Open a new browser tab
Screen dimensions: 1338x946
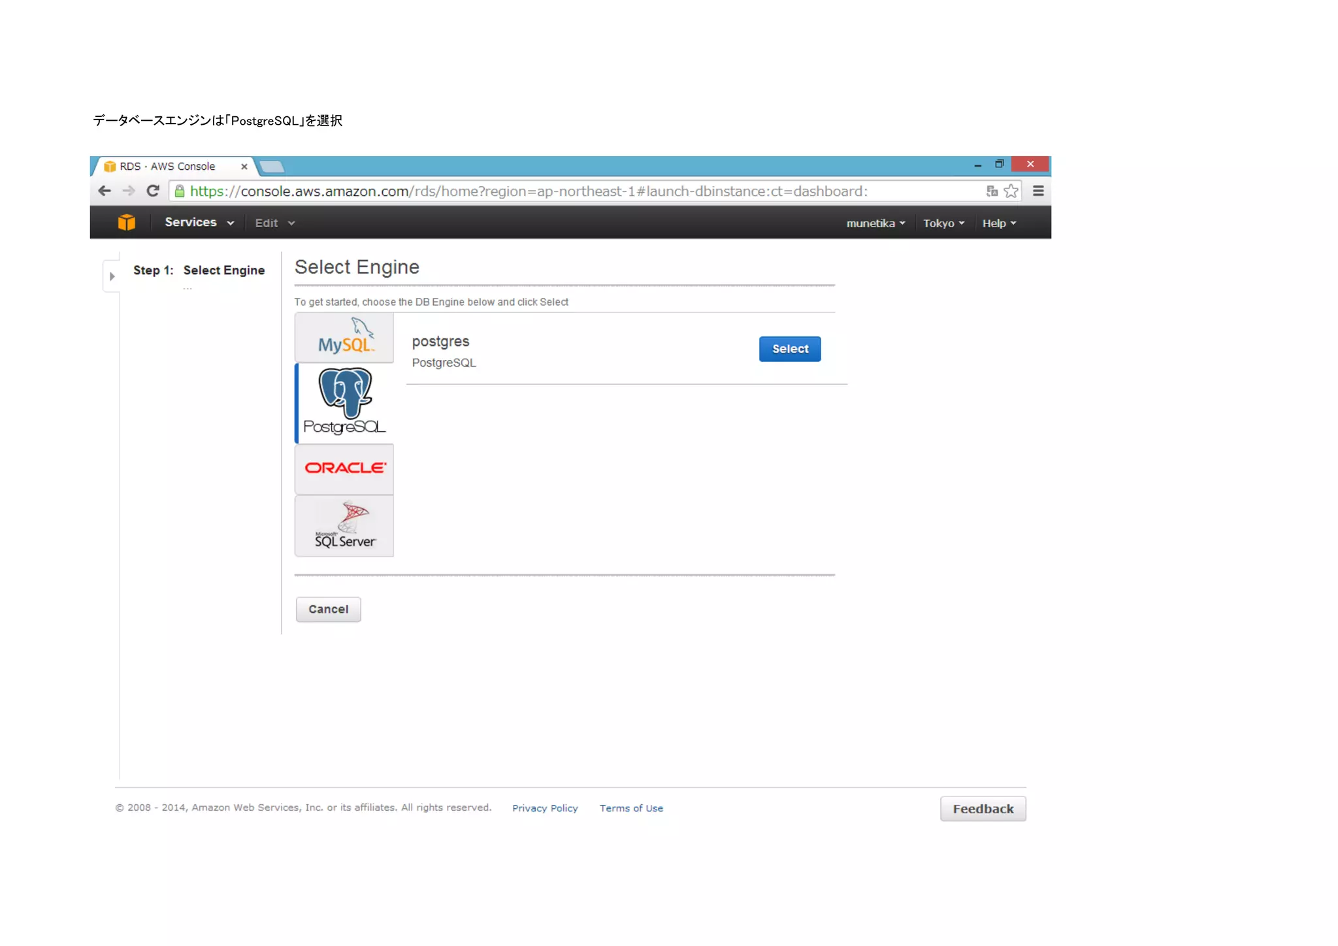click(x=272, y=167)
